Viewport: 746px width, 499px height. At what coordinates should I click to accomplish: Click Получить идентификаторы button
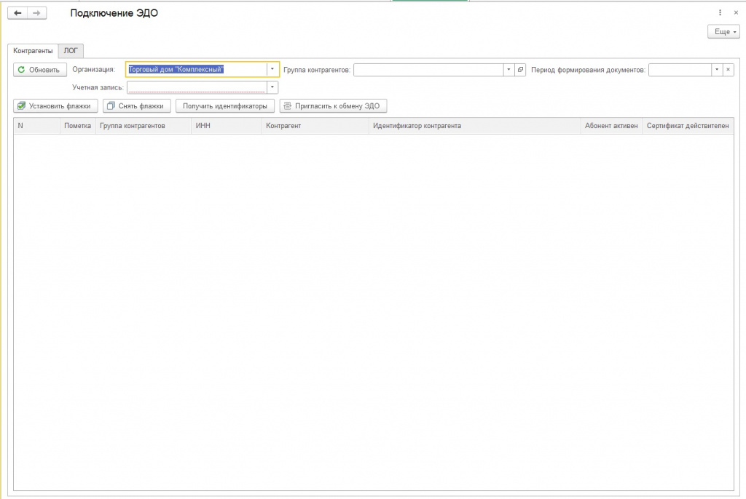click(225, 106)
